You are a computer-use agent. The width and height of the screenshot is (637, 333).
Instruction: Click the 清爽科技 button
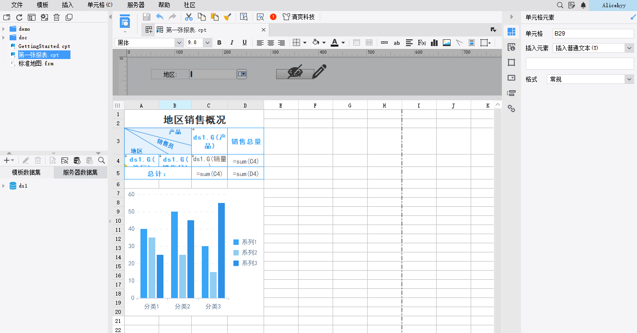pos(299,17)
